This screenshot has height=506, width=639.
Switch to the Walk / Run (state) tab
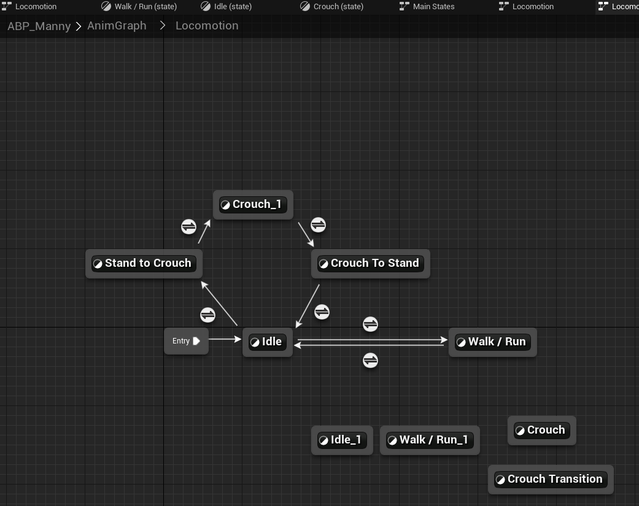click(x=139, y=6)
